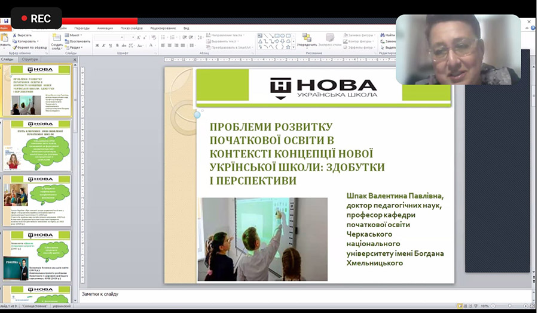Toggle bold (Ж) formatting
Image resolution: width=538 pixels, height=313 pixels.
click(97, 45)
